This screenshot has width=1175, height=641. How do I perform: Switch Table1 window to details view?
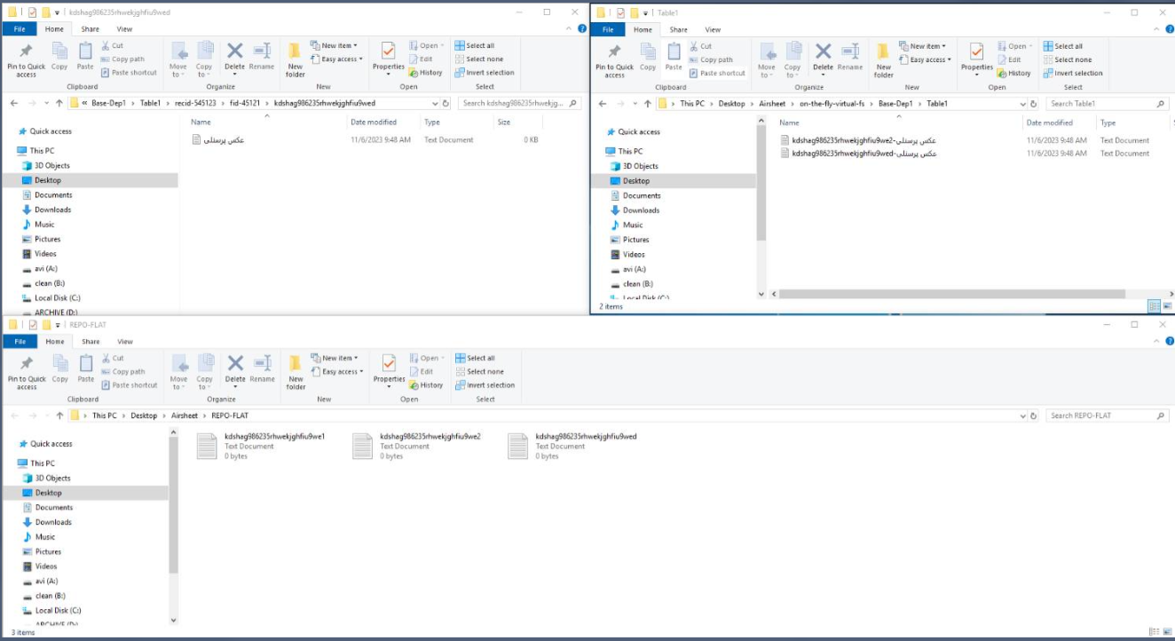(x=1154, y=306)
